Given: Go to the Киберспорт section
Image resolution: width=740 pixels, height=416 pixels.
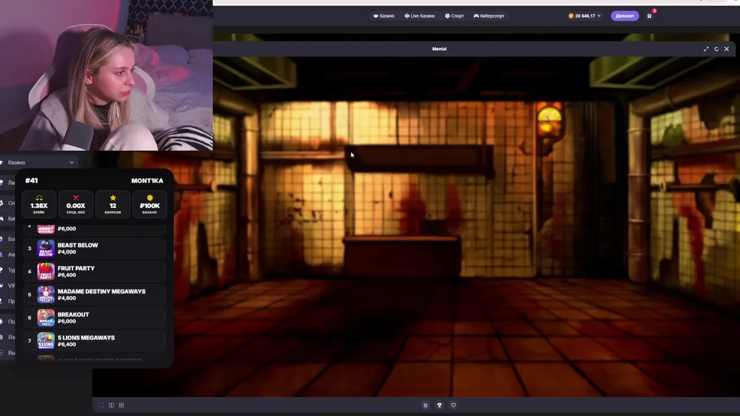Looking at the screenshot, I should [489, 16].
